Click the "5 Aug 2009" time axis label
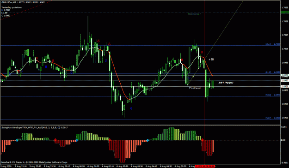This screenshot has height=168, width=289. pyautogui.click(x=6, y=166)
